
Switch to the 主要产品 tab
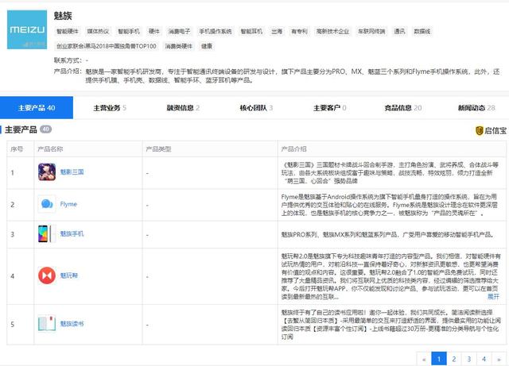pyautogui.click(x=37, y=108)
